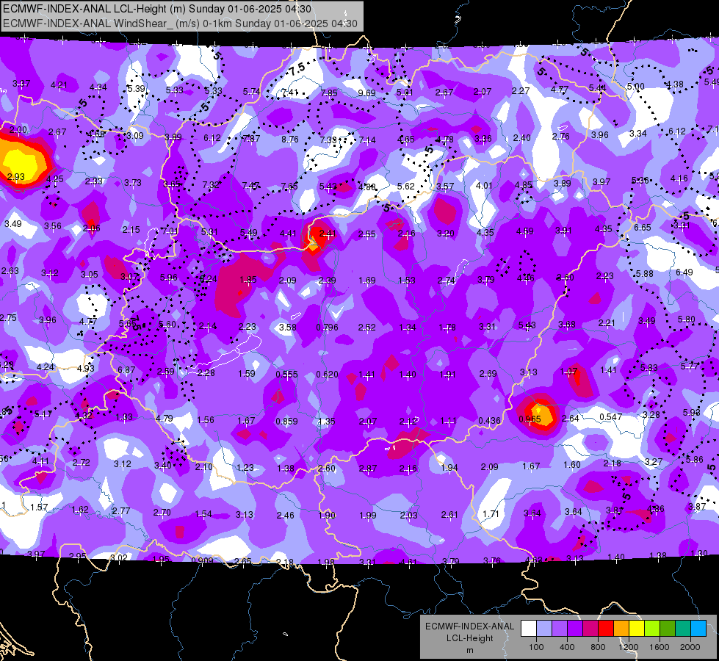The image size is (719, 661).
Task: Click the grid value '5.39'
Action: pos(136,89)
